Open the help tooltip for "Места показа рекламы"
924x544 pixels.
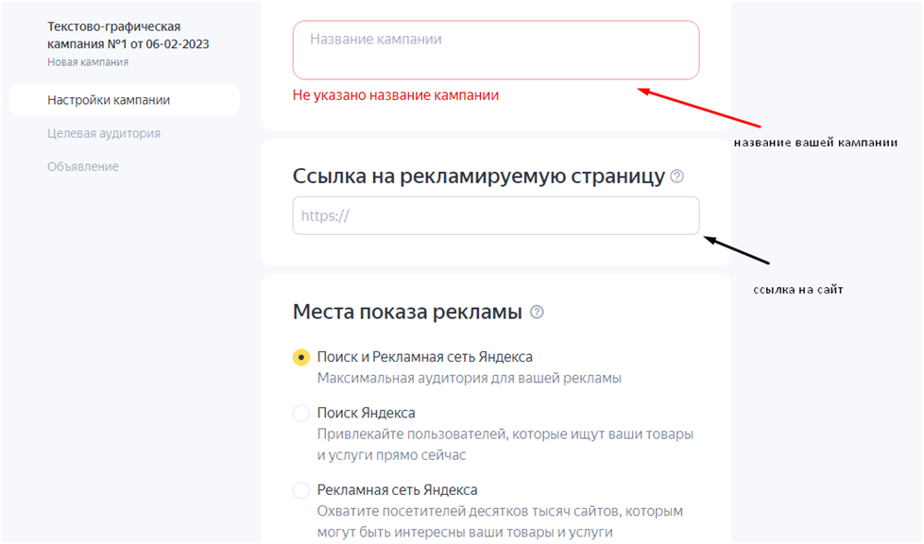point(538,313)
